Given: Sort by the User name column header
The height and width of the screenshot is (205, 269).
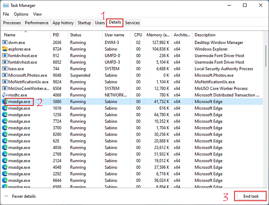Looking at the screenshot, I should (x=116, y=35).
